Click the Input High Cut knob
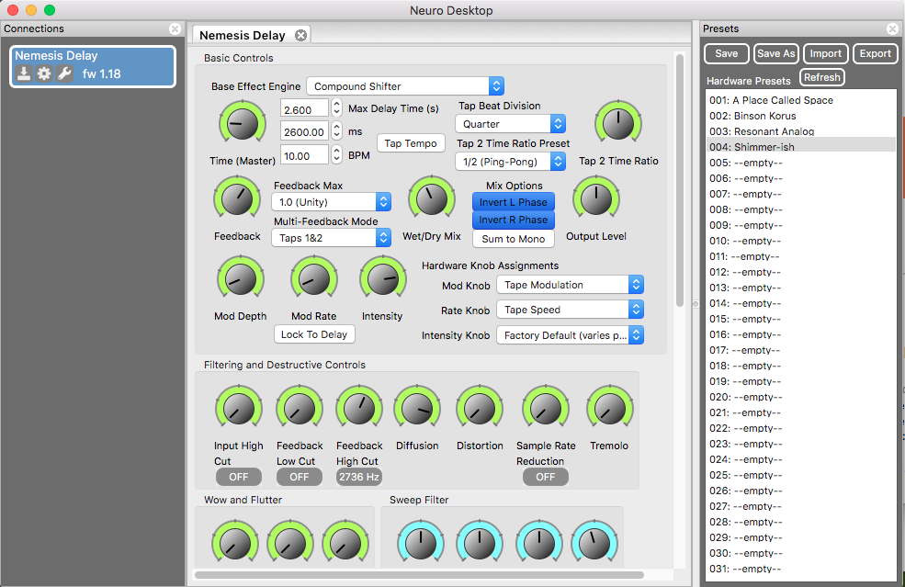Screen dimensions: 905x587 click(x=239, y=409)
